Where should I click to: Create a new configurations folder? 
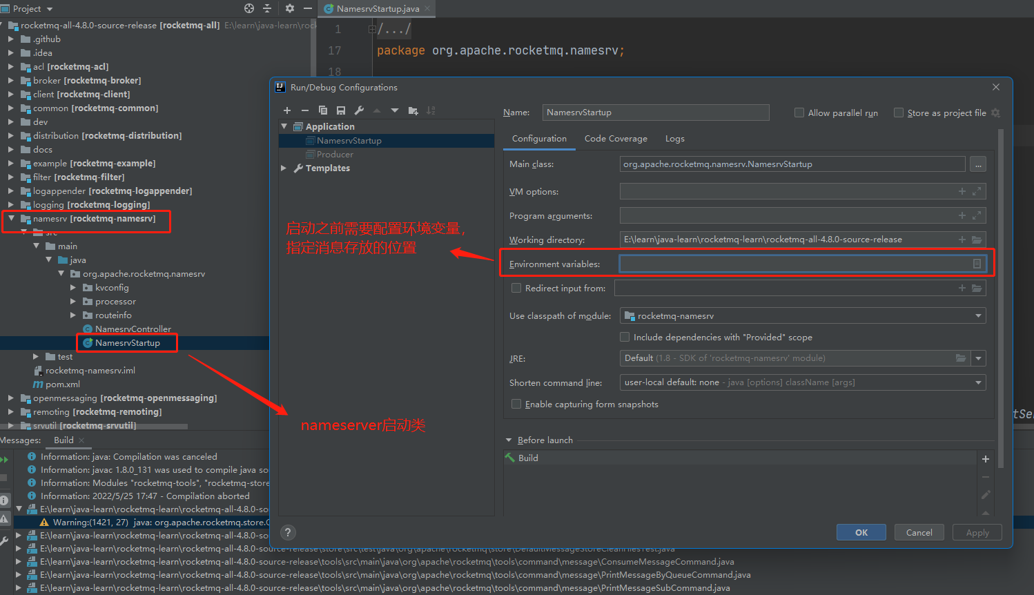pyautogui.click(x=413, y=110)
